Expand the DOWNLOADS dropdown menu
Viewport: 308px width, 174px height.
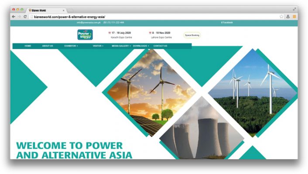141,46
